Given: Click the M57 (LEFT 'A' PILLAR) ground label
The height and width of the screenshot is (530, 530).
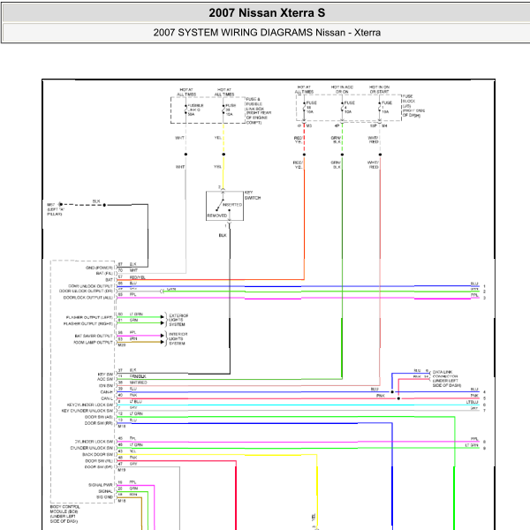Looking at the screenshot, I should [x=56, y=209].
